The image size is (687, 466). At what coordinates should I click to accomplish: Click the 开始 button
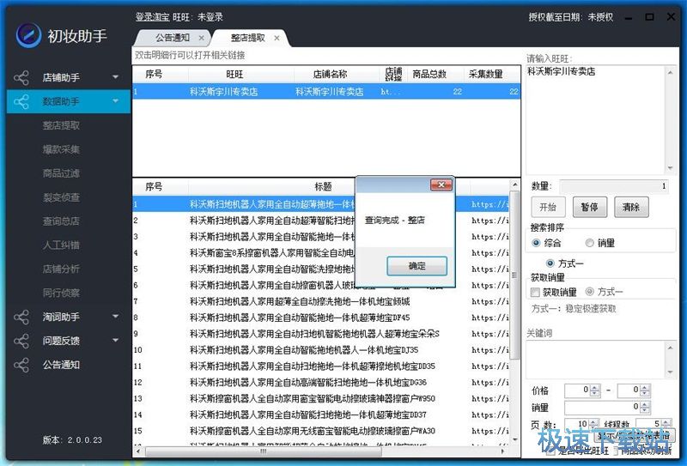pyautogui.click(x=548, y=207)
